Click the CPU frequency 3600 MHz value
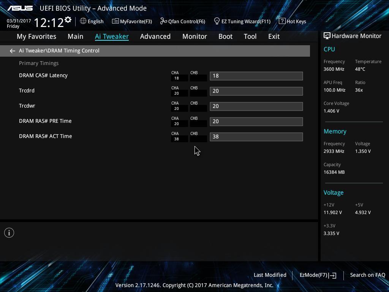Screen dimensions: 389x292 tap(334, 69)
